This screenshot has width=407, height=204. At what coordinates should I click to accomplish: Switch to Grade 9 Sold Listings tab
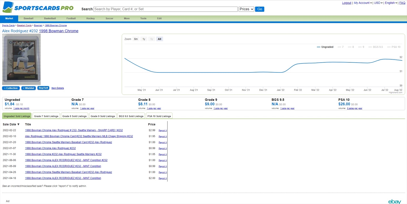coord(103,116)
